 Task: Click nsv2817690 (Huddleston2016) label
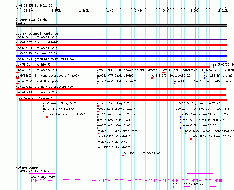click(118, 81)
